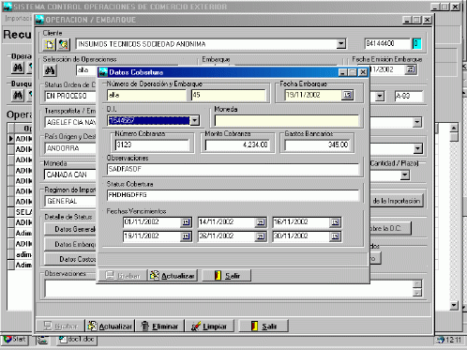
Task: Click doc1.doc taskbar item
Action: coord(77,340)
